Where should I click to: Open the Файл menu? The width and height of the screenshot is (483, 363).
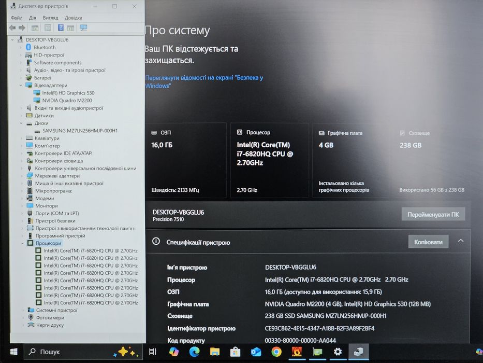(17, 18)
